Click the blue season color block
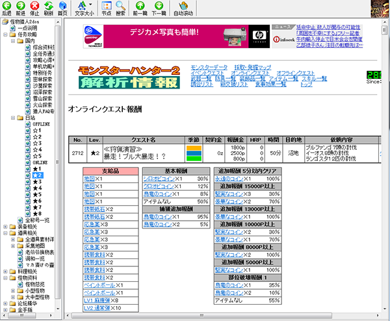 (194, 153)
